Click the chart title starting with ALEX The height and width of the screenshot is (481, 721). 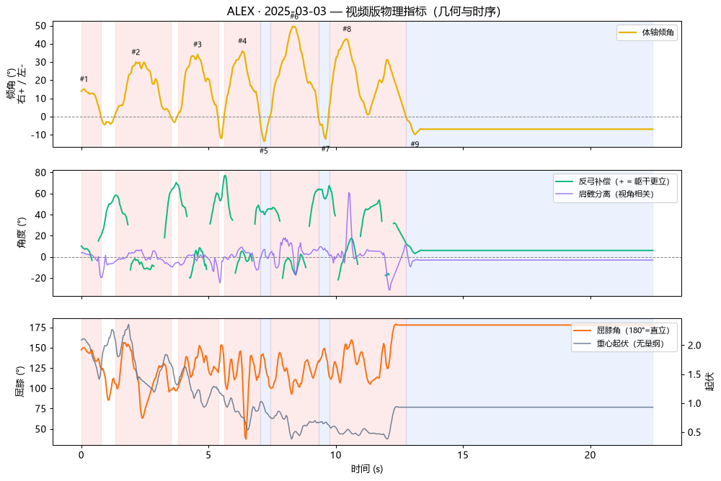[363, 11]
